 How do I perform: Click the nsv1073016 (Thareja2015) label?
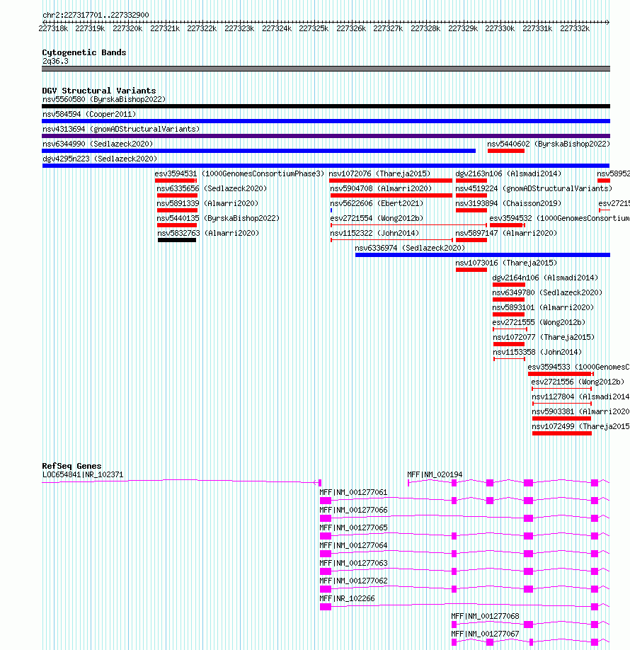507,263
